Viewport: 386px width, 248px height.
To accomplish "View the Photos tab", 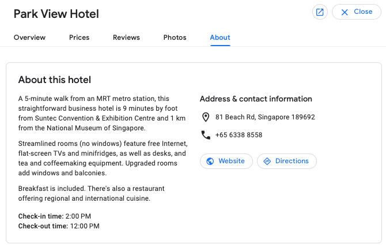I will tap(175, 37).
